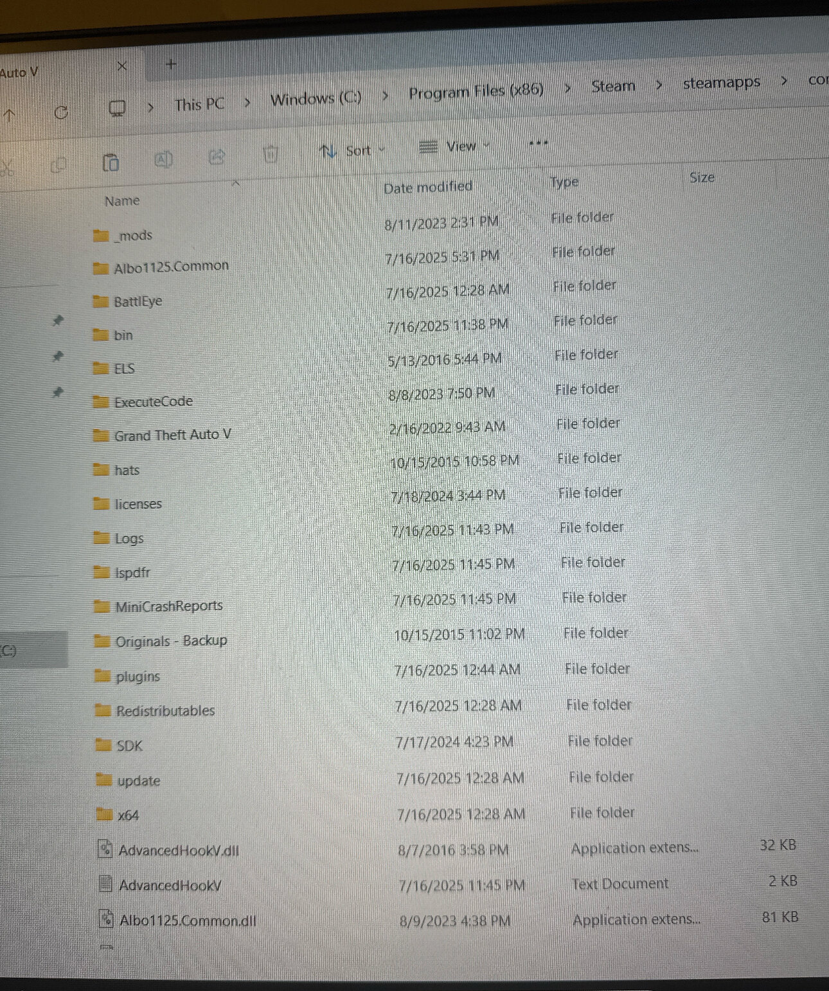The width and height of the screenshot is (829, 991).
Task: Click the Refresh icon in navigation bar
Action: pyautogui.click(x=61, y=113)
